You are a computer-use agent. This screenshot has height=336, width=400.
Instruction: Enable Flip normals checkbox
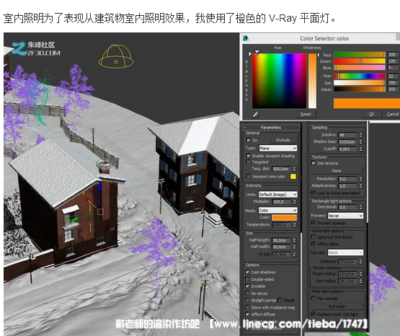(x=314, y=298)
